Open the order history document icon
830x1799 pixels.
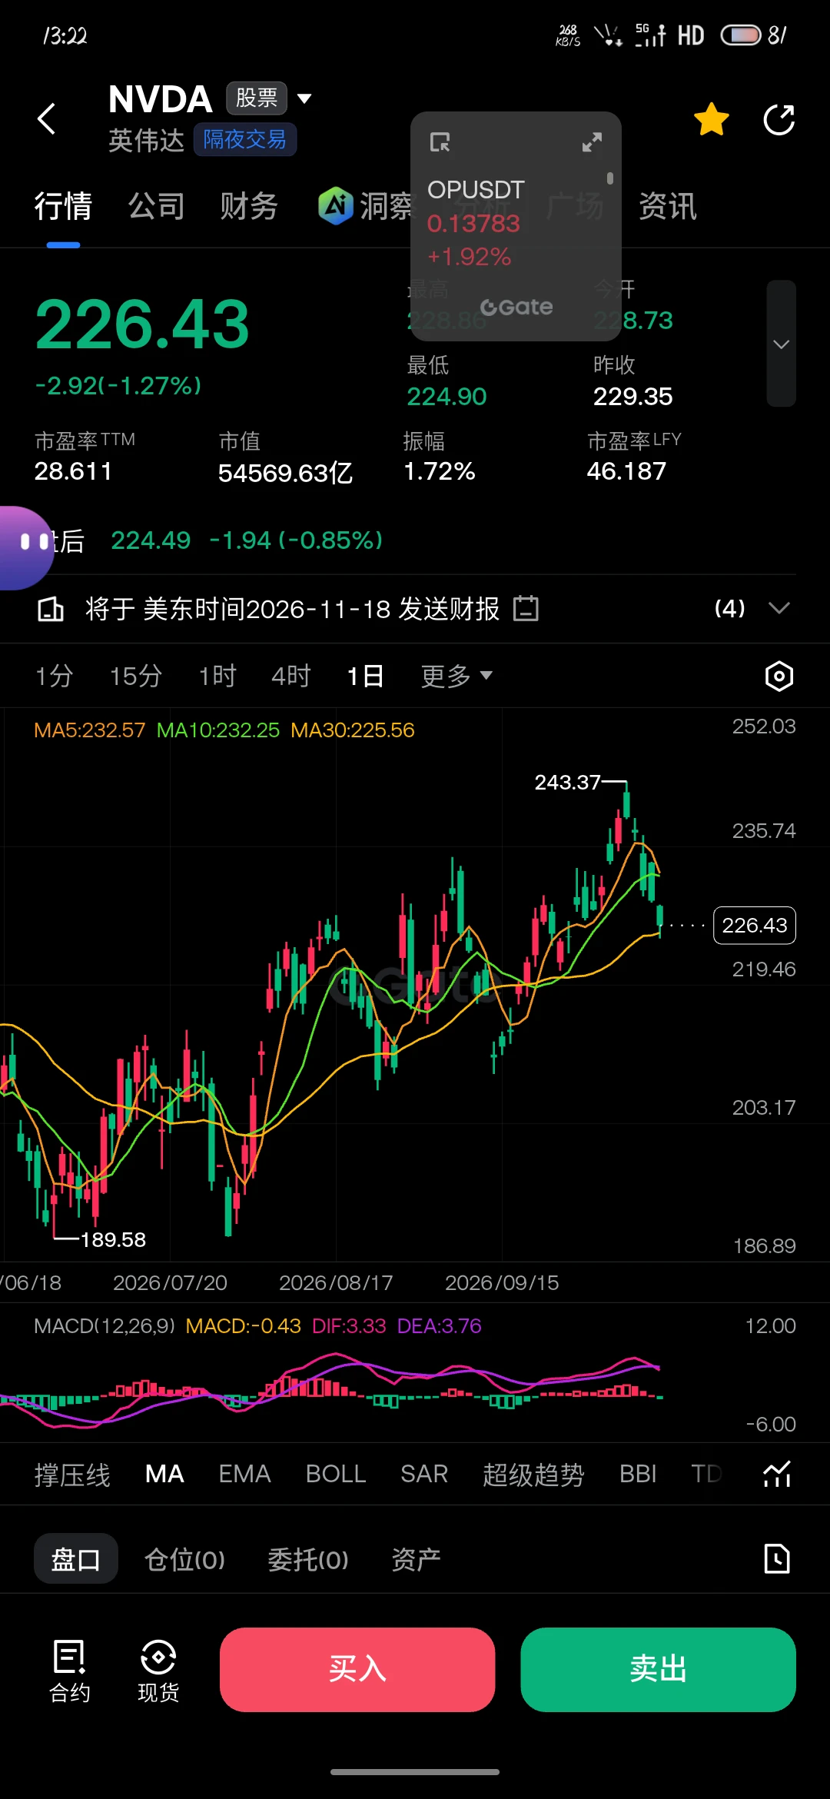[777, 1558]
